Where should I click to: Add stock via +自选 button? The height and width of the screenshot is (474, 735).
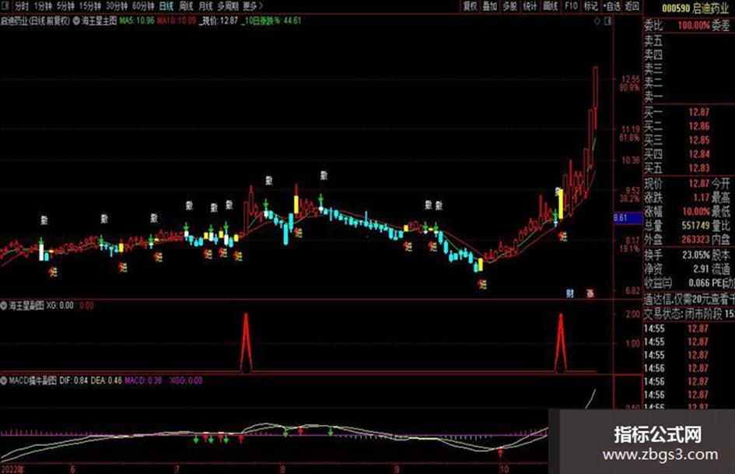coord(611,6)
